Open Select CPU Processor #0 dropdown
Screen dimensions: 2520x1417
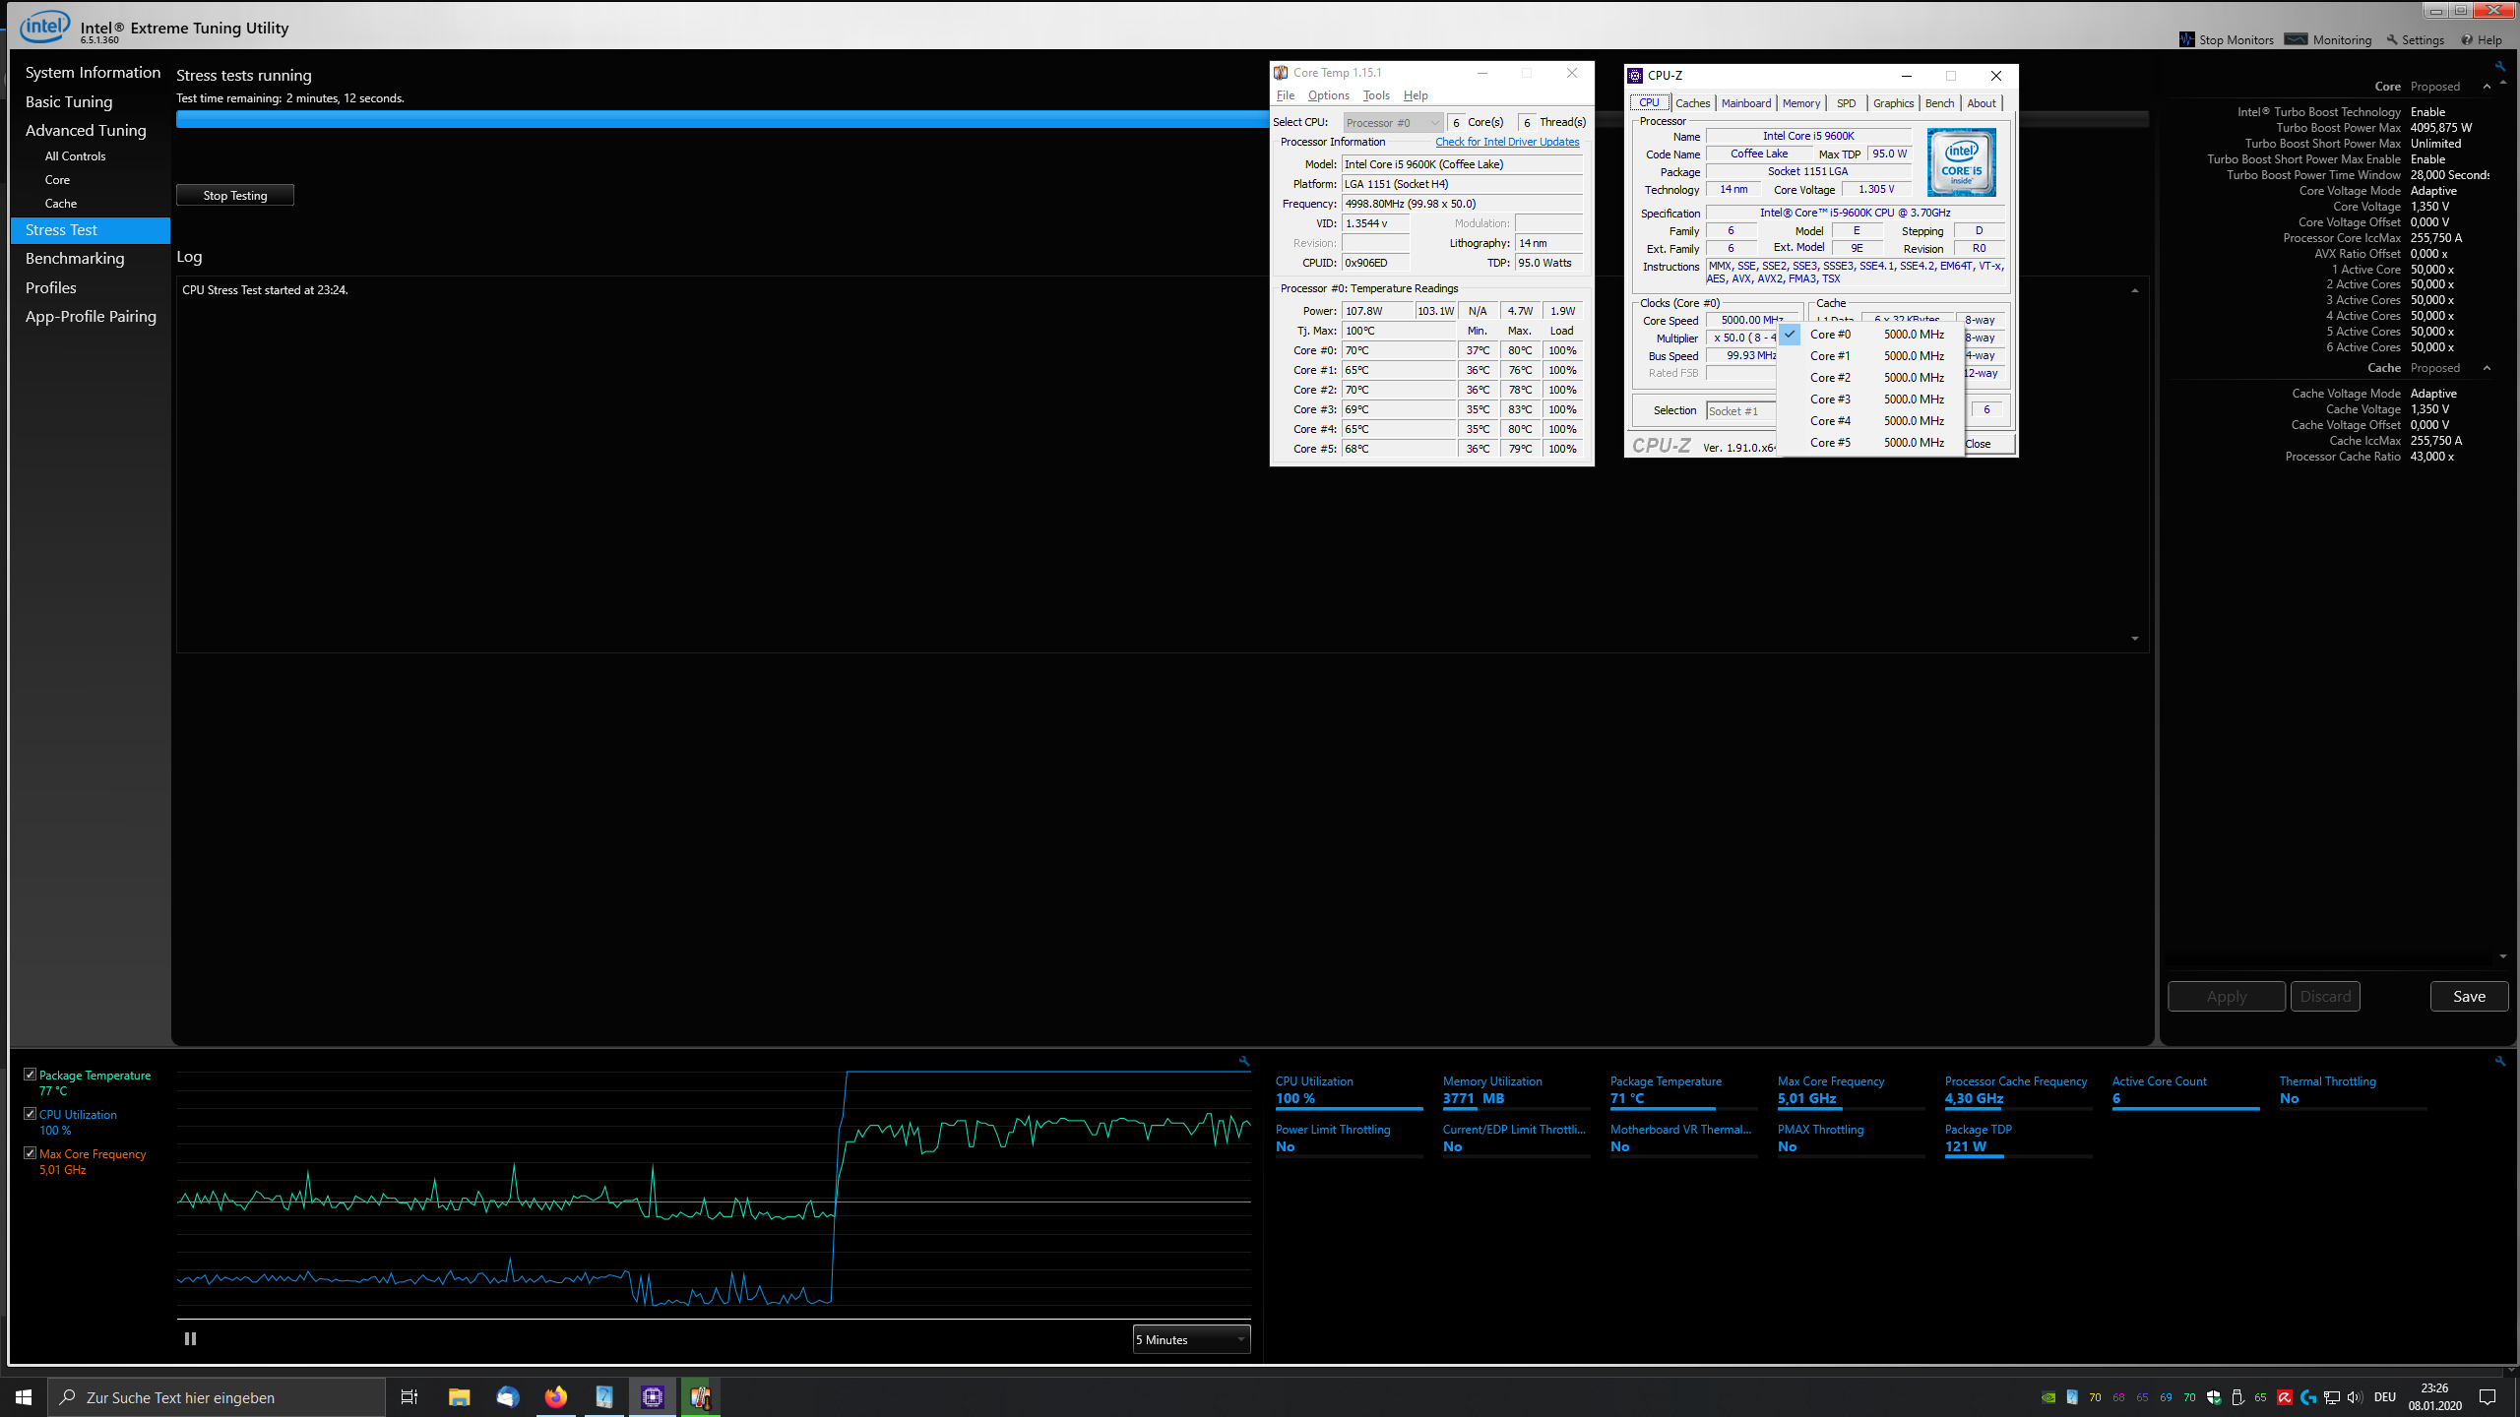1392,123
